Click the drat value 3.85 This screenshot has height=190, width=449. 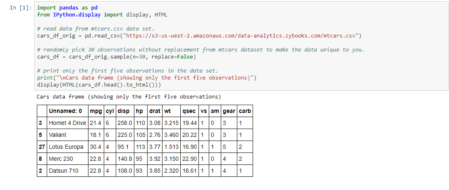155,171
